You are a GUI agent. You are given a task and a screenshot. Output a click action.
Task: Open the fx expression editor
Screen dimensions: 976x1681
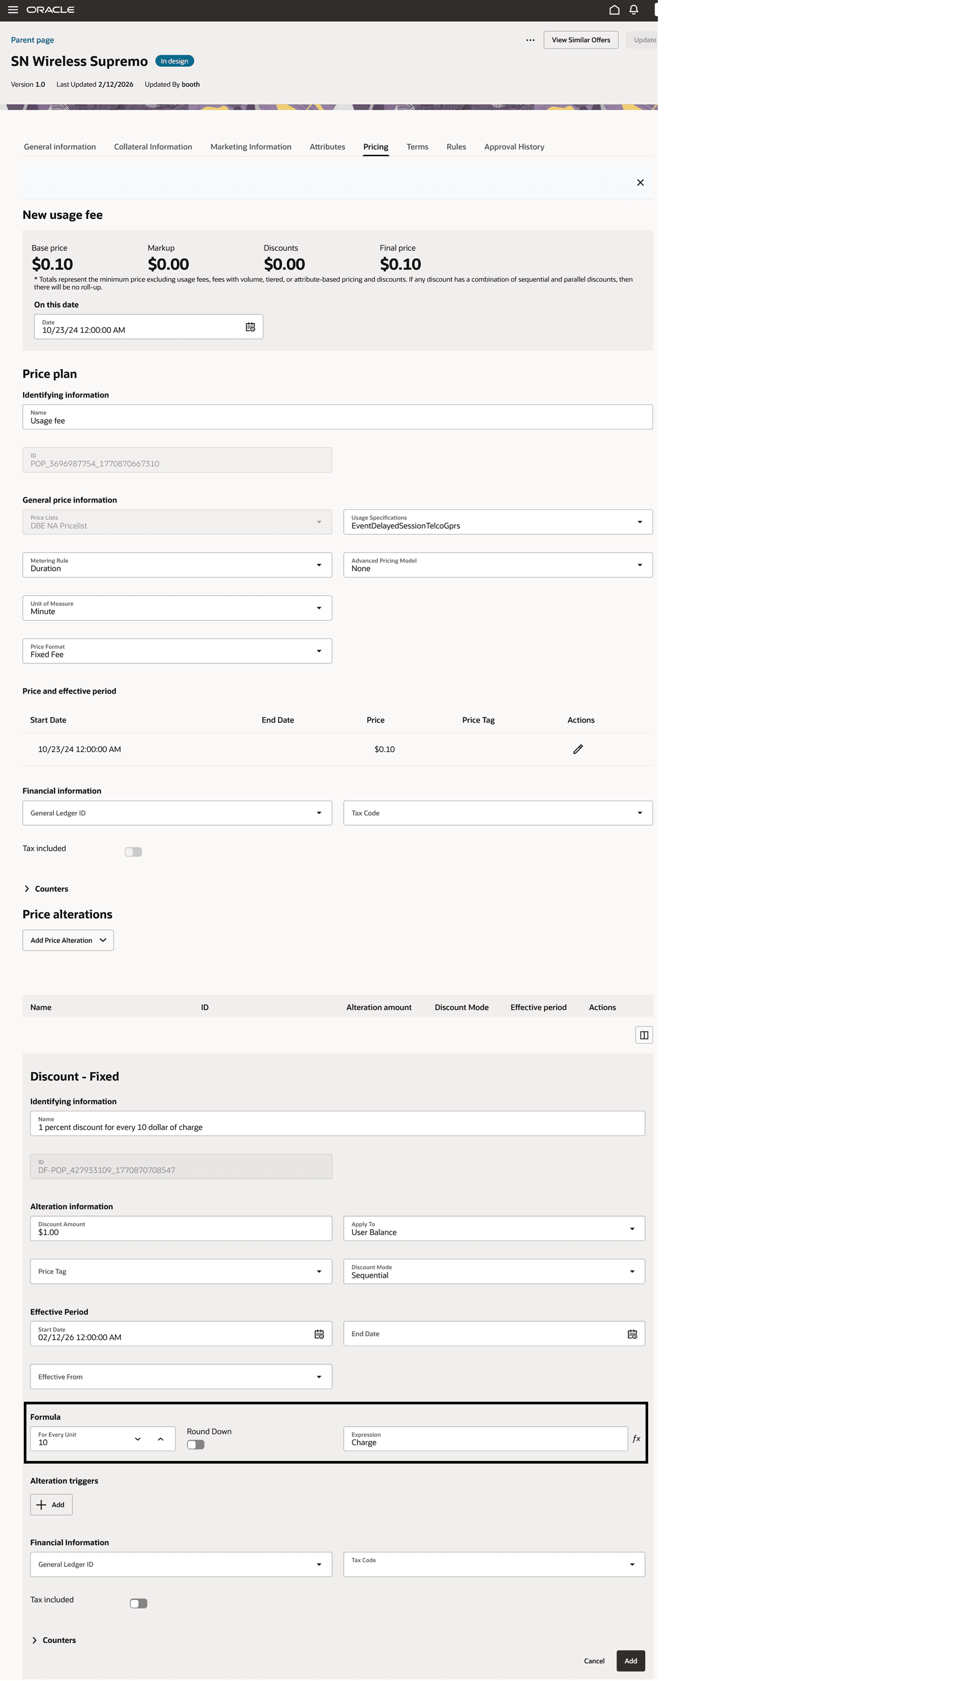(637, 1438)
